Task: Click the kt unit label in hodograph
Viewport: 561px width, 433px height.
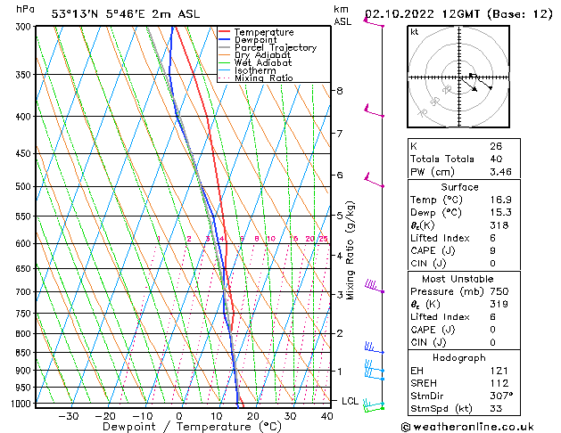Action: coord(415,32)
